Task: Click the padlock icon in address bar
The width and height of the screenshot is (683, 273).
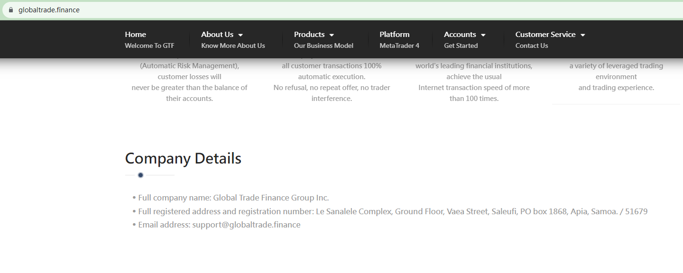Action: (11, 10)
